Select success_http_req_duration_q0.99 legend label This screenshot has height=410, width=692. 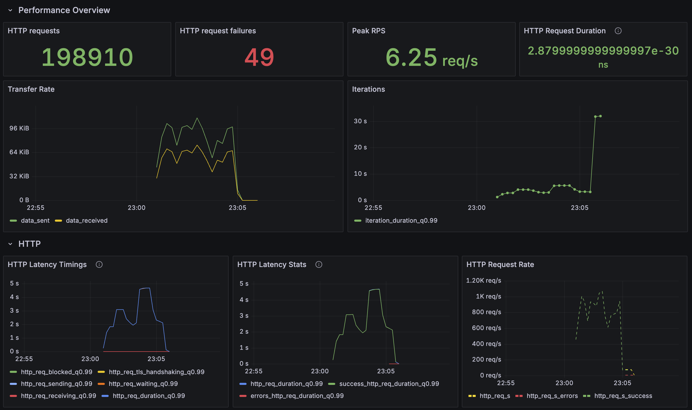tap(389, 384)
